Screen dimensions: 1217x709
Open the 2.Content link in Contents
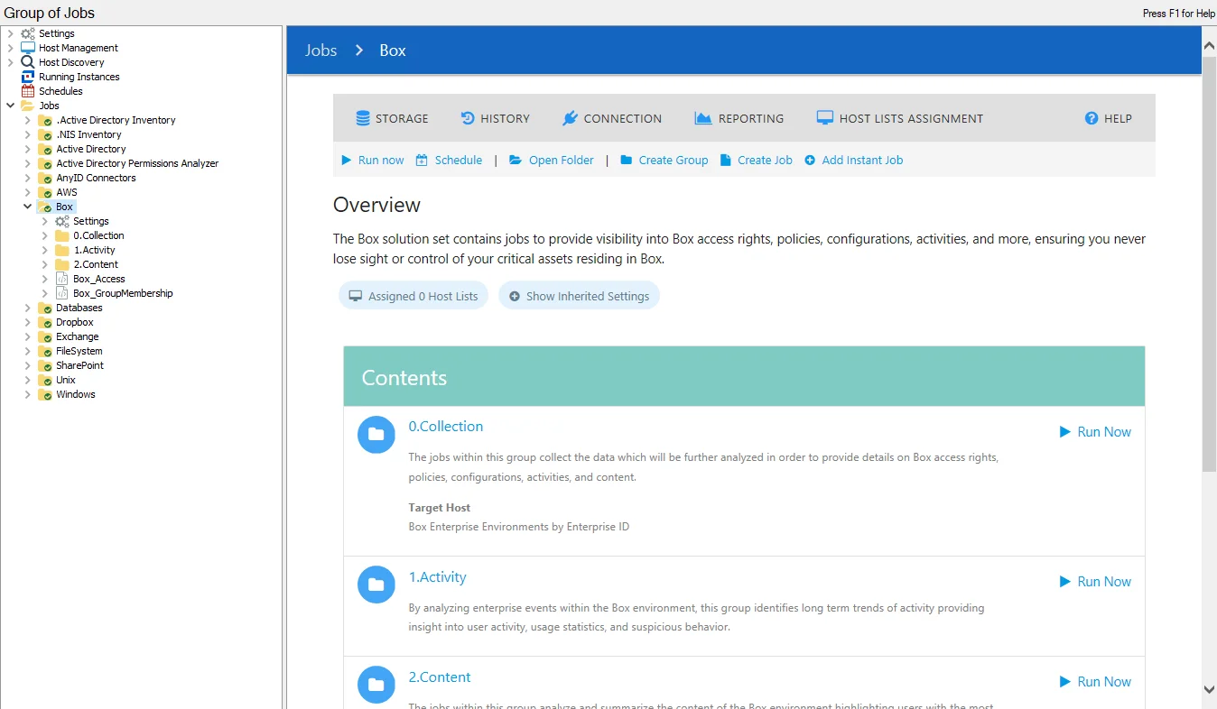(440, 677)
